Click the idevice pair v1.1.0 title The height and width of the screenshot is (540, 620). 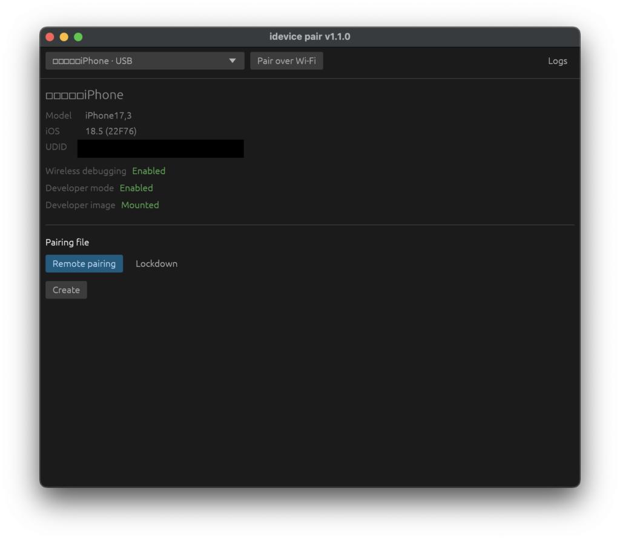(309, 37)
